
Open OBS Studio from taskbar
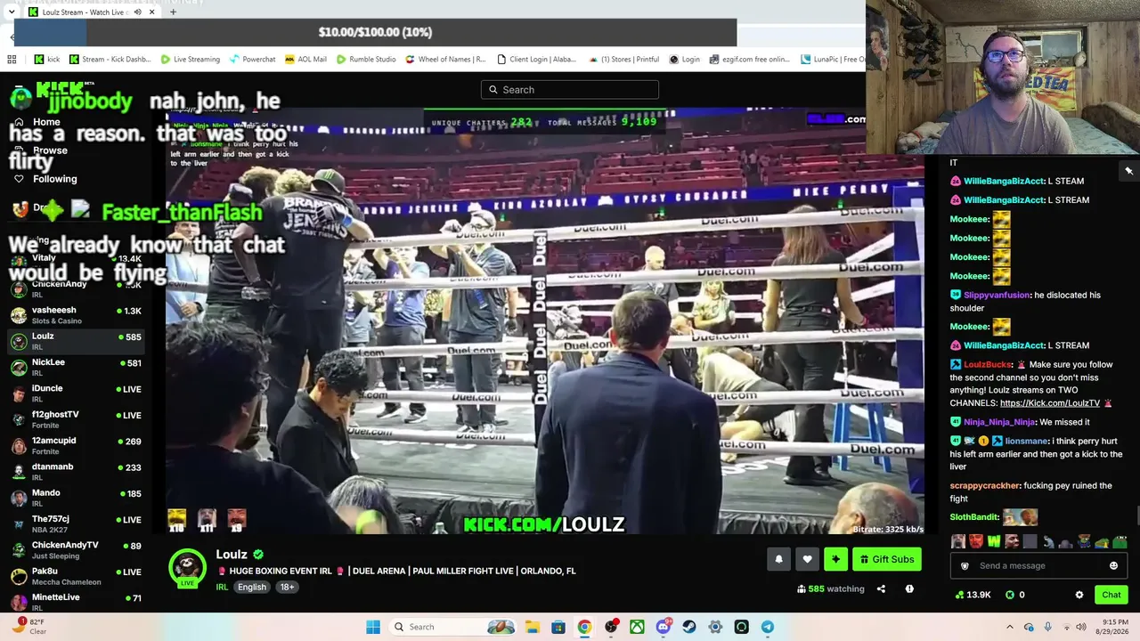click(x=610, y=627)
